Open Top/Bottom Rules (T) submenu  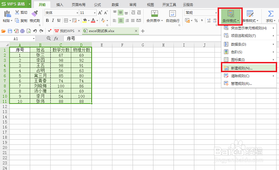[249, 36]
